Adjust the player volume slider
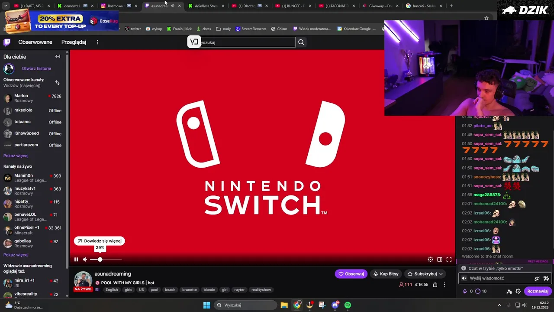 [x=106, y=260]
